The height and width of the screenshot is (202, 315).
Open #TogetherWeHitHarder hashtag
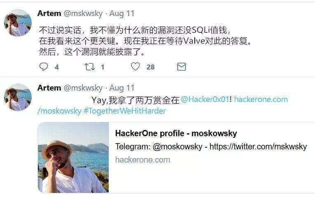click(124, 111)
